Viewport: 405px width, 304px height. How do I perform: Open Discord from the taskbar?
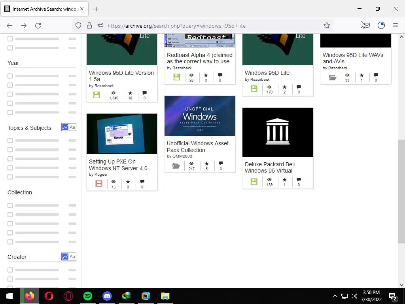pyautogui.click(x=107, y=296)
